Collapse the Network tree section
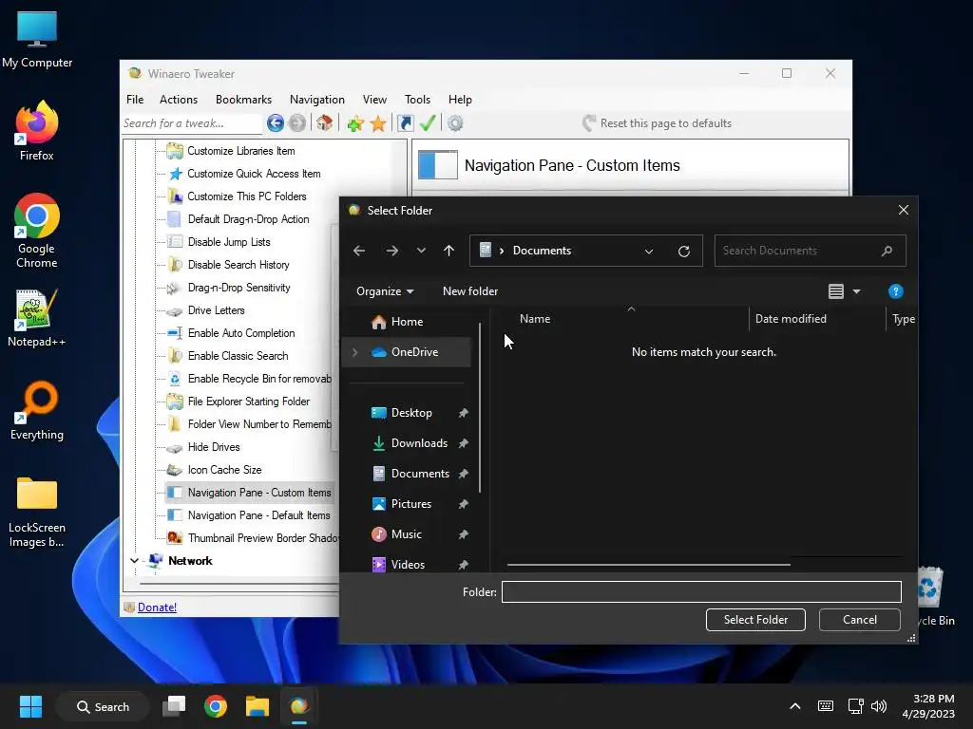 coord(134,561)
